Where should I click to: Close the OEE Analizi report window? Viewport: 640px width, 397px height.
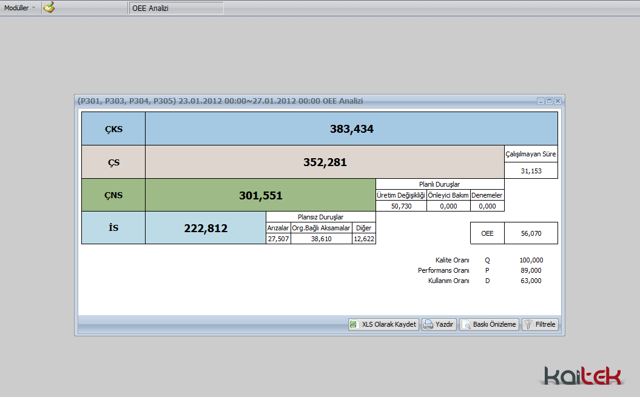[557, 101]
